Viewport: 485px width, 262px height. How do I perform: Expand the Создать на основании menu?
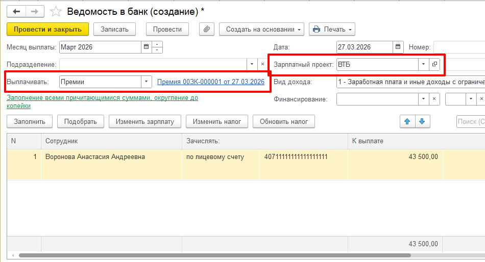pos(262,29)
